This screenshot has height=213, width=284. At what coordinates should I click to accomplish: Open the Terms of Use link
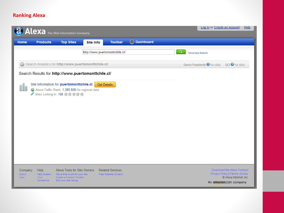point(239,174)
